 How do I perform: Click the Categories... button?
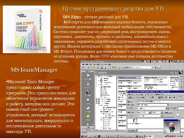(x=132, y=130)
